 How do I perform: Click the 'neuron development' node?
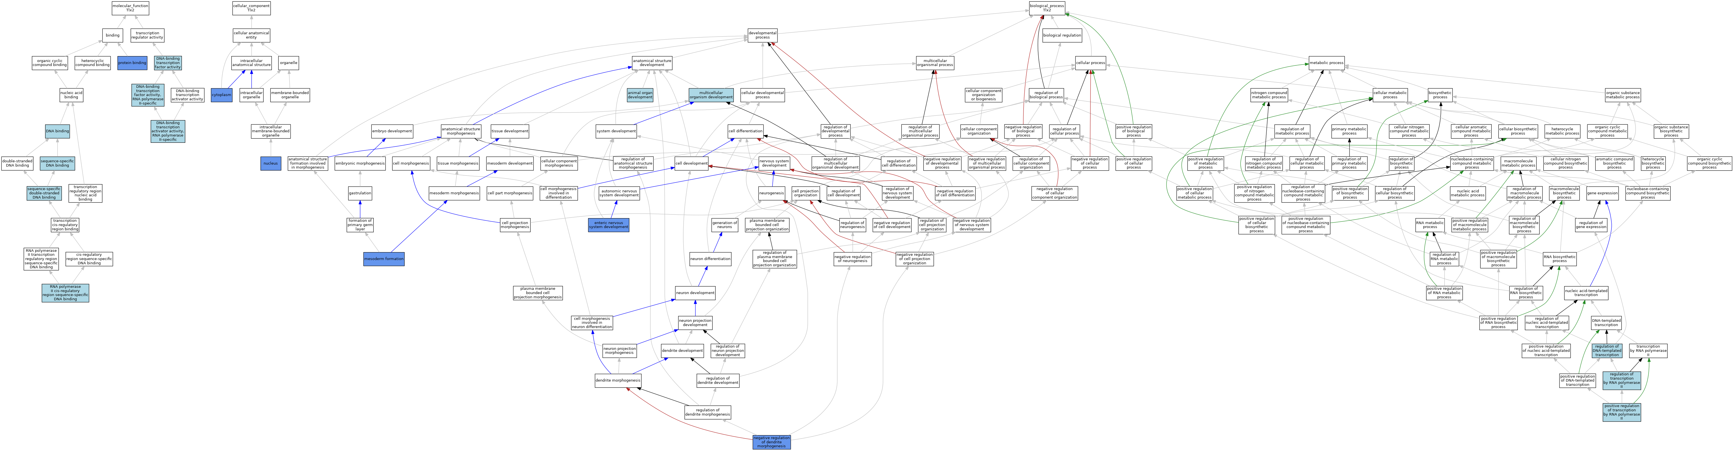click(x=695, y=293)
